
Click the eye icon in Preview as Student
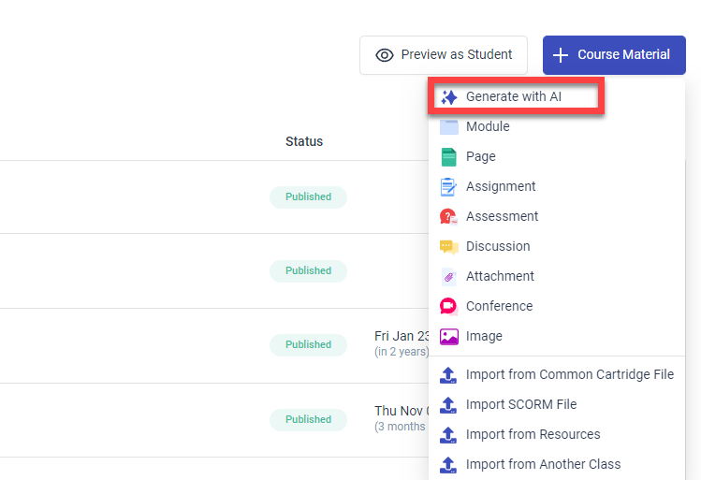coord(385,55)
